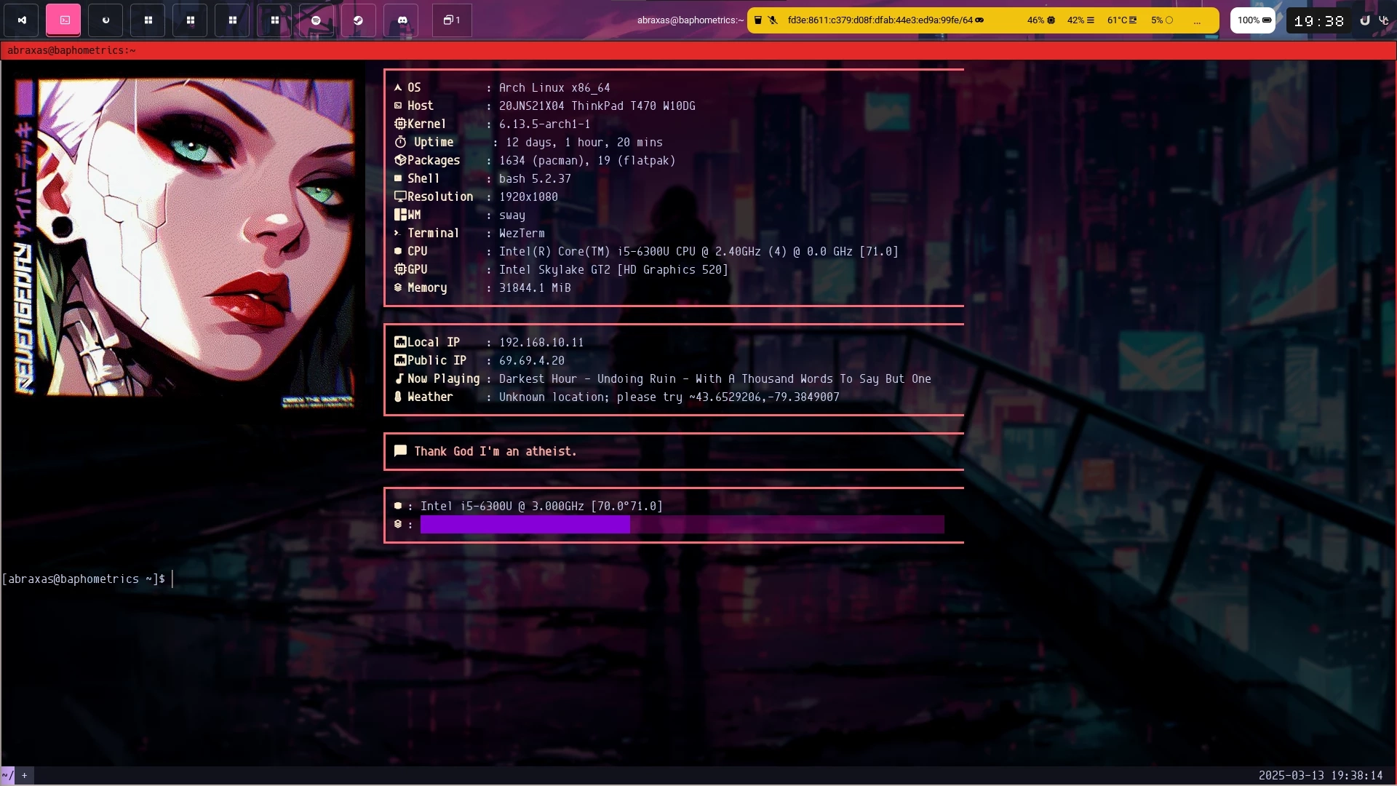
Task: Switch to the VS Code workspace icon
Action: coord(22,20)
